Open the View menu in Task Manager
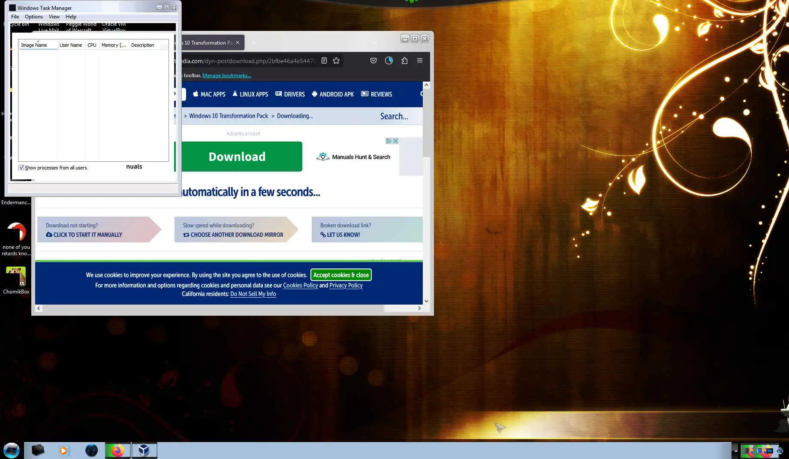Image resolution: width=789 pixels, height=459 pixels. click(54, 17)
